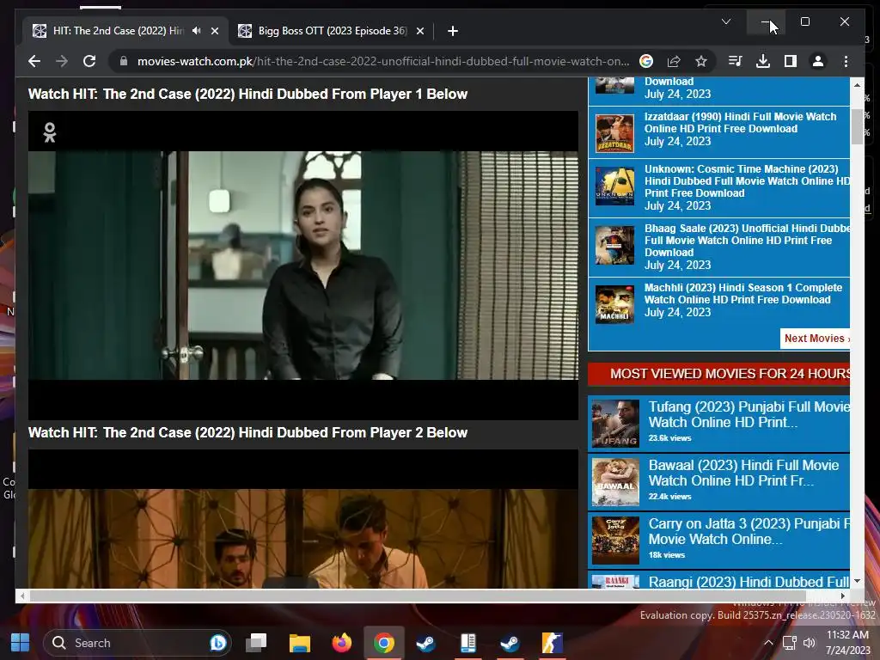The height and width of the screenshot is (660, 880).
Task: Open tab search dropdown chevron
Action: tap(725, 21)
